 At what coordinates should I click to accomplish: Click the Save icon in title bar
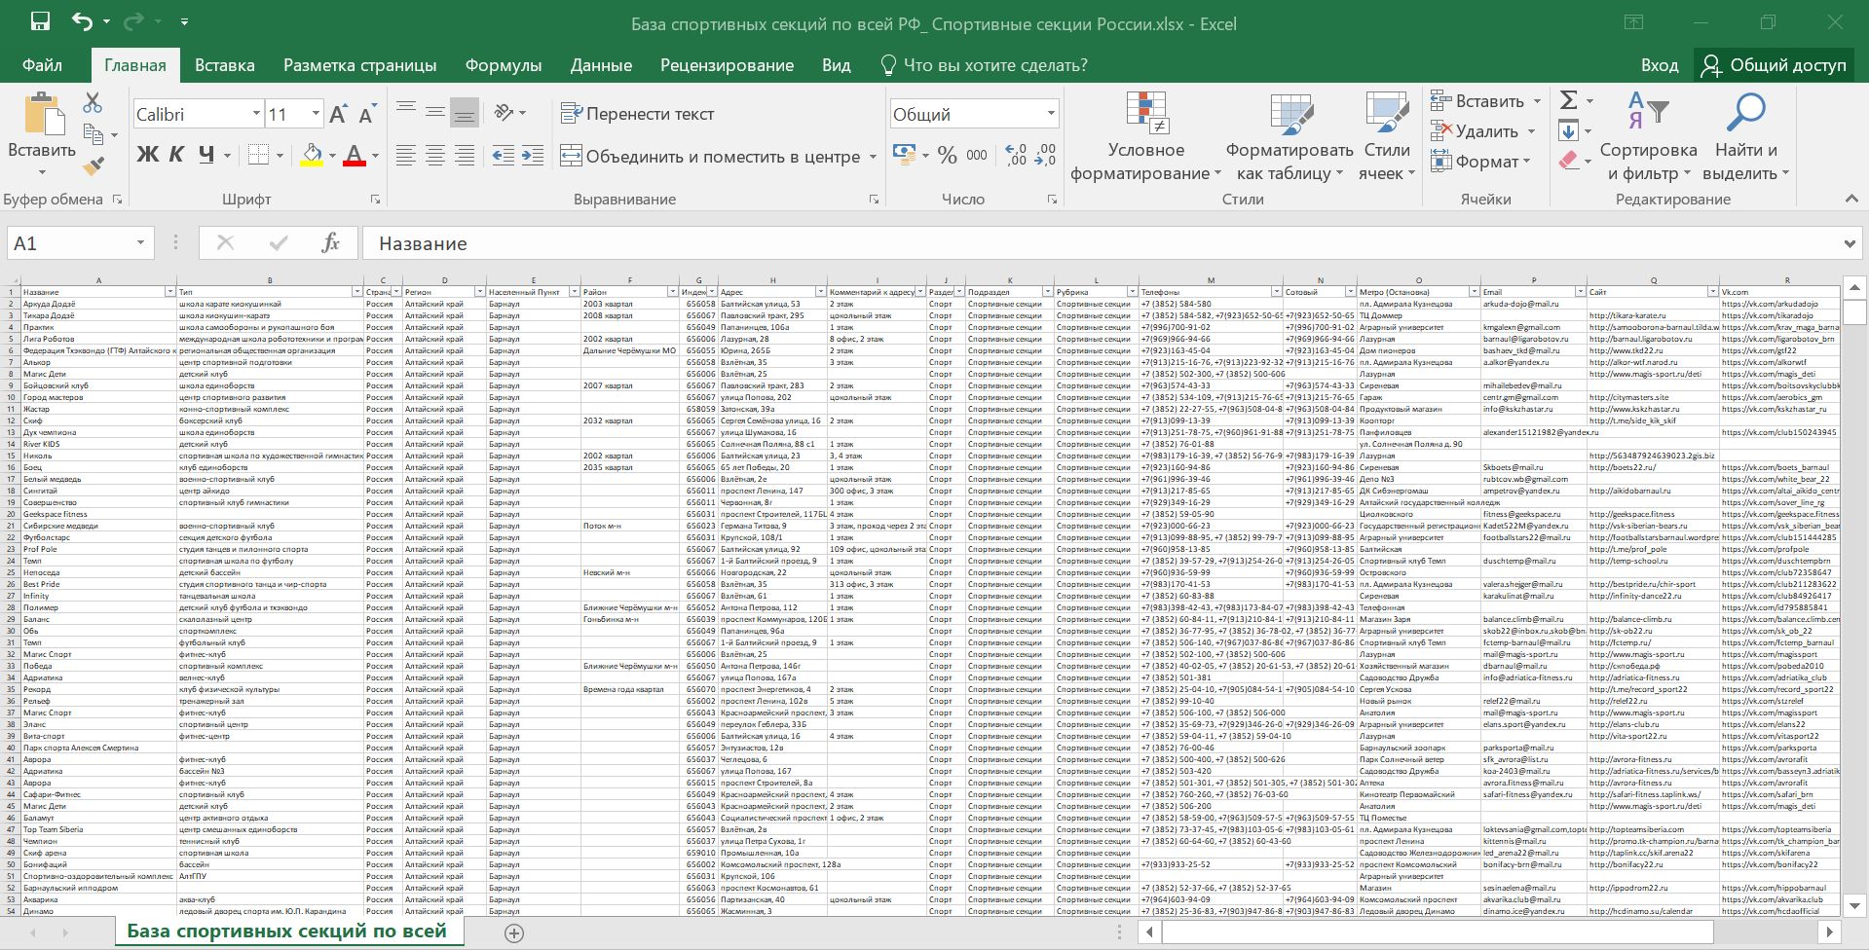[40, 22]
